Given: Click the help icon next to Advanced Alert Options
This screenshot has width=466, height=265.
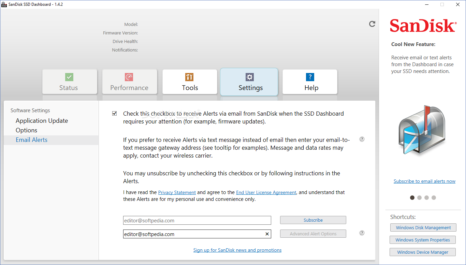Looking at the screenshot, I should (x=362, y=233).
